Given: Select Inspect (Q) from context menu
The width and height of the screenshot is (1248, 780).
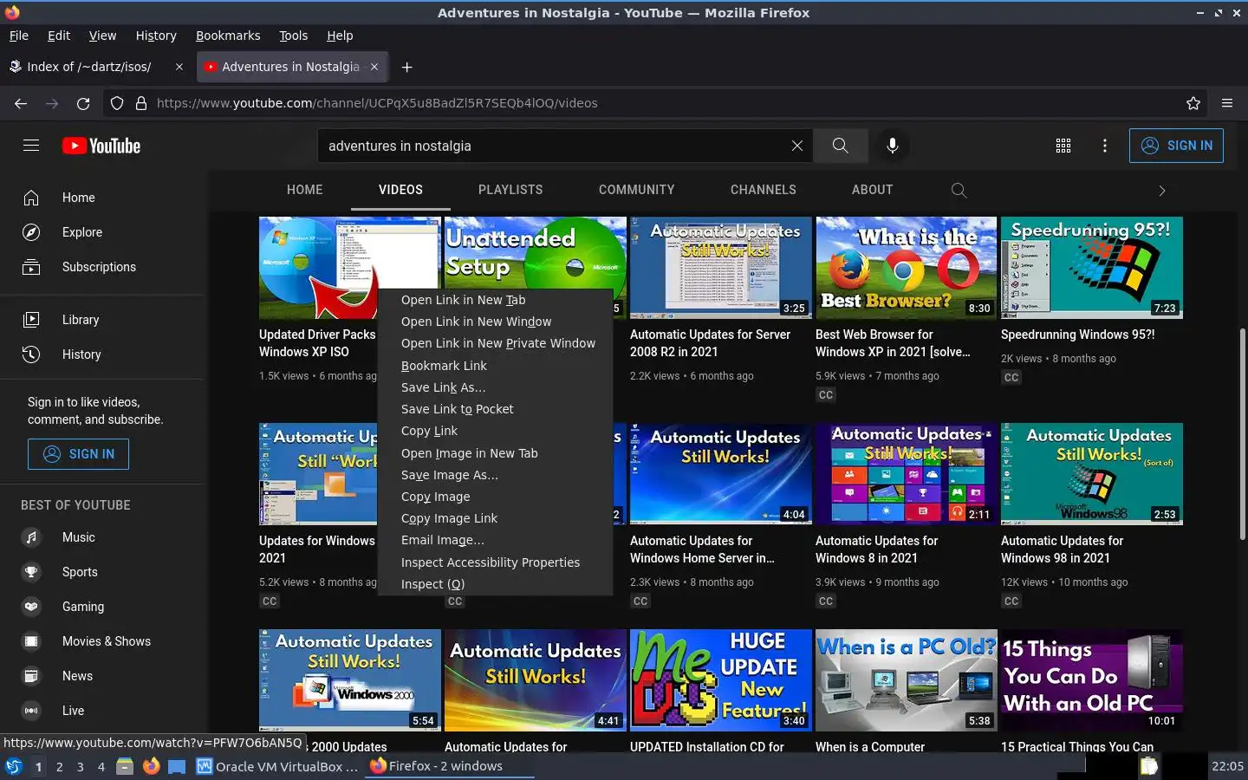Looking at the screenshot, I should coord(495,584).
